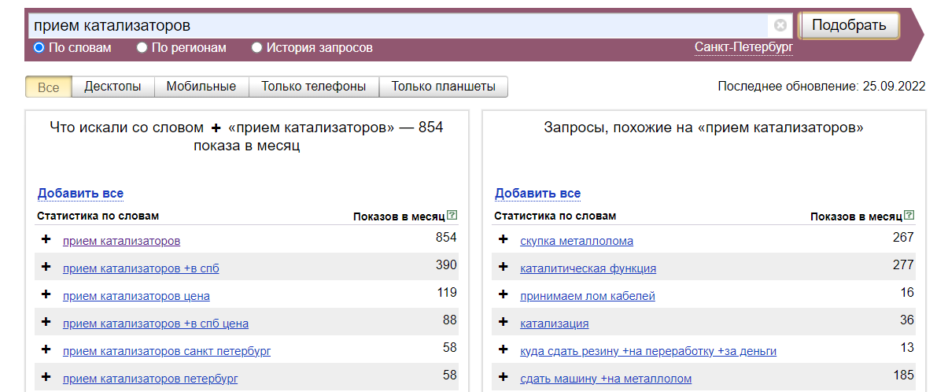Image resolution: width=948 pixels, height=392 pixels.
Task: Add 'принимаем лом кабелей' via plus icon
Action: [x=504, y=294]
